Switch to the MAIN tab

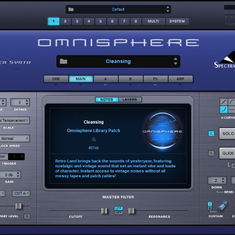tap(81, 79)
